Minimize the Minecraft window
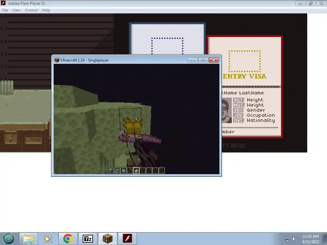Screen dimensions: 327x245 click(193, 60)
